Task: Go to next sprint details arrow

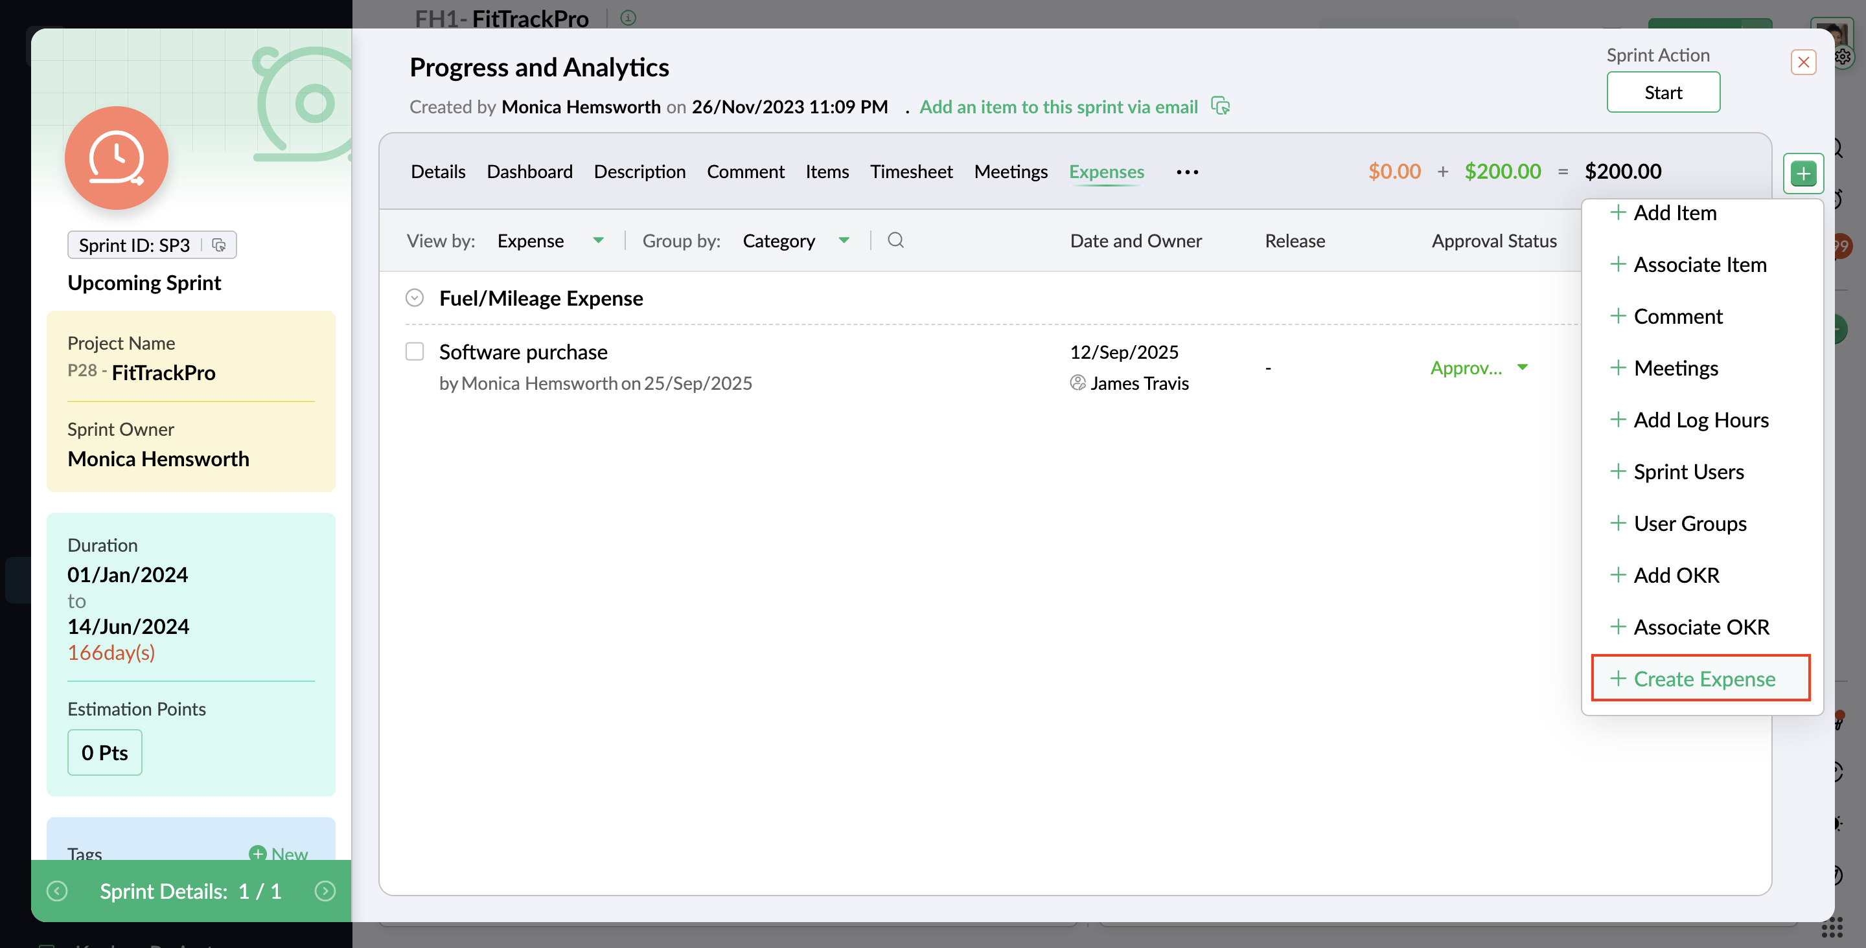Action: coord(325,891)
